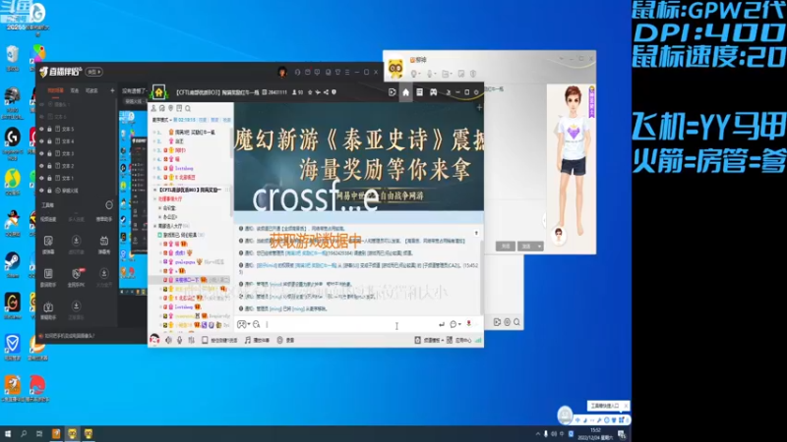This screenshot has height=442, width=787.
Task: Pin the YY window with the pin icon
Action: 449,92
